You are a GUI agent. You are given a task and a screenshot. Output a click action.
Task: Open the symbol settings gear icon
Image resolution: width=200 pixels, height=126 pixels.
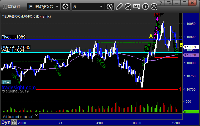(x=65, y=7)
